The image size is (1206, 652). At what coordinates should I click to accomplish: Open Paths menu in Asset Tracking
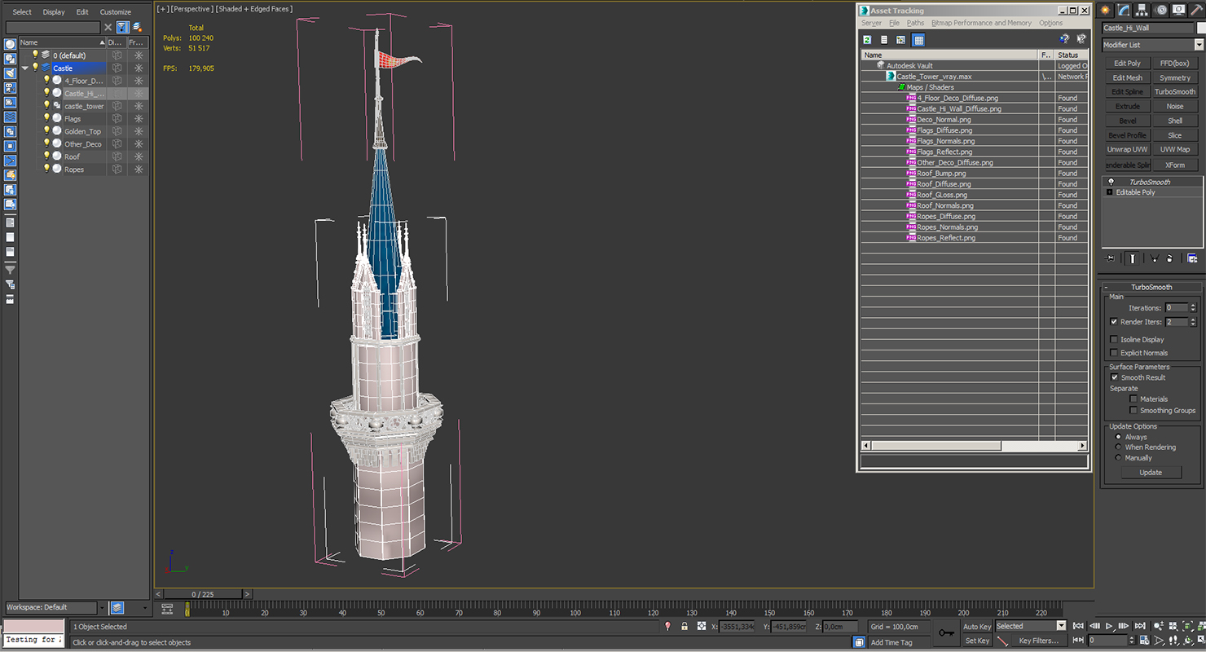[915, 23]
